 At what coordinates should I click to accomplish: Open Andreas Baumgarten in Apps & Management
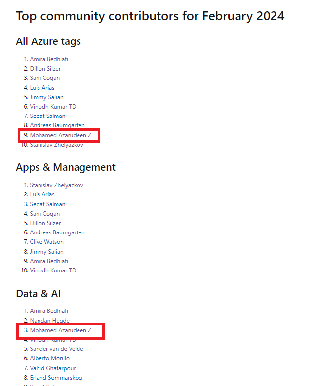point(57,232)
